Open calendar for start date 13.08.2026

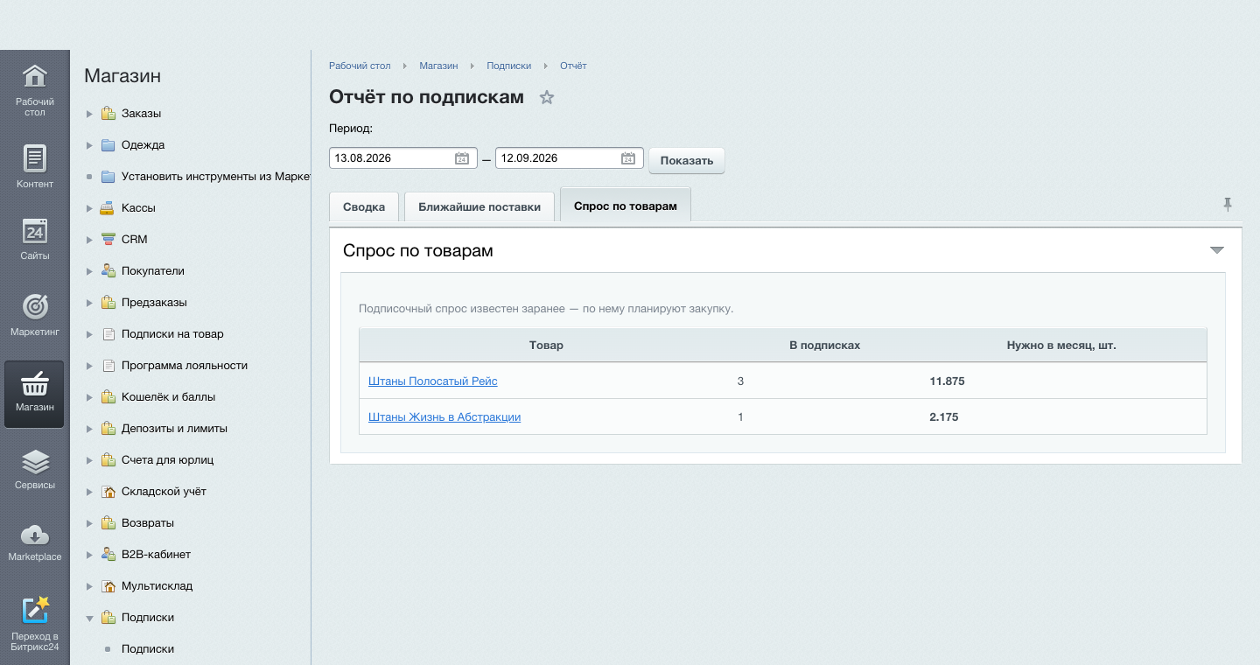pyautogui.click(x=462, y=158)
